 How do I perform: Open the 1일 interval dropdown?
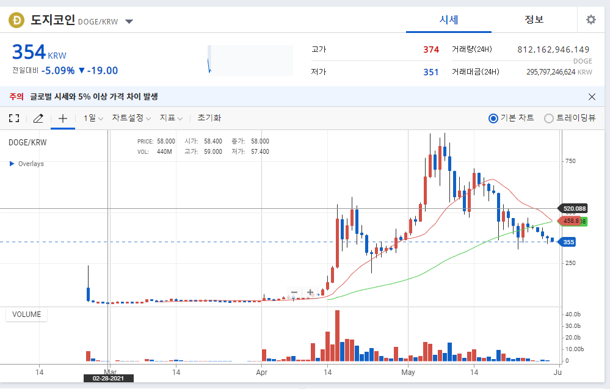pos(93,118)
